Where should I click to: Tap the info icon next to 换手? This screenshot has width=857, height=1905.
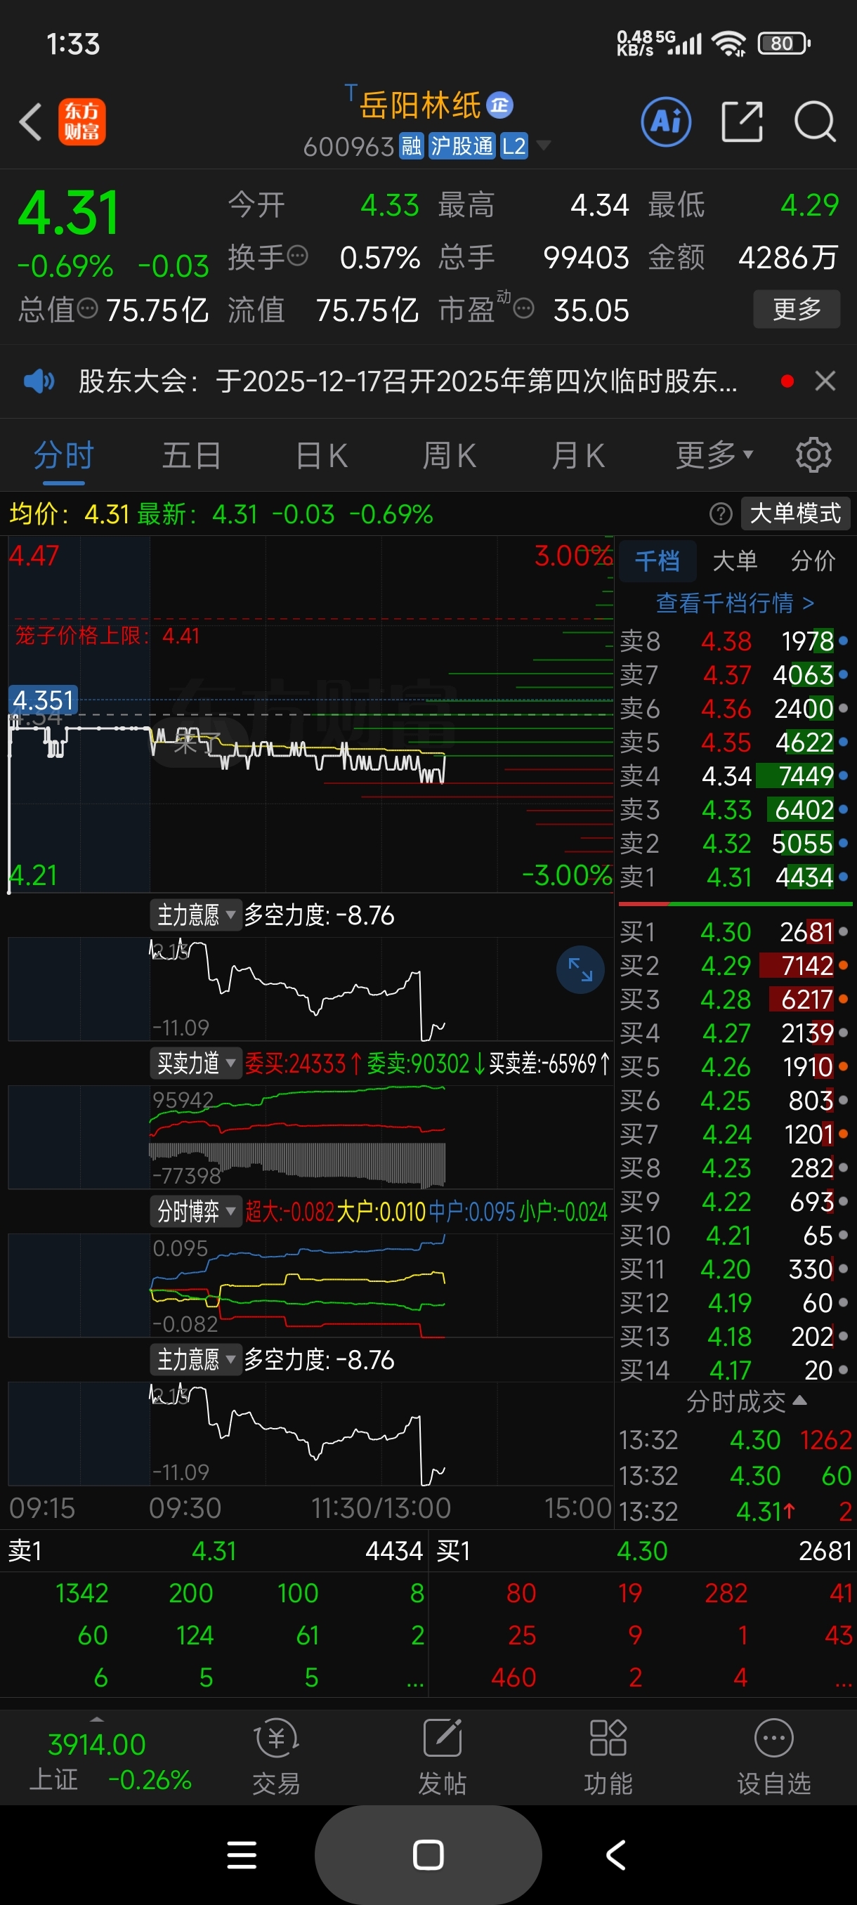coord(297,256)
